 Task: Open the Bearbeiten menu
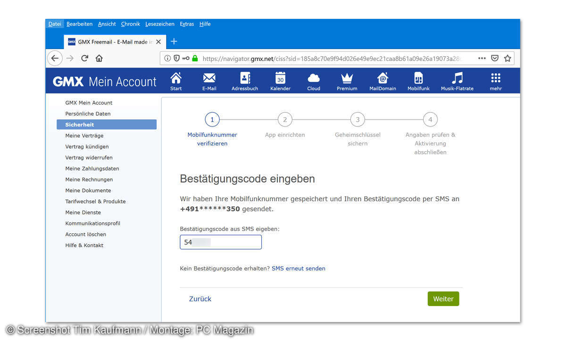click(79, 24)
